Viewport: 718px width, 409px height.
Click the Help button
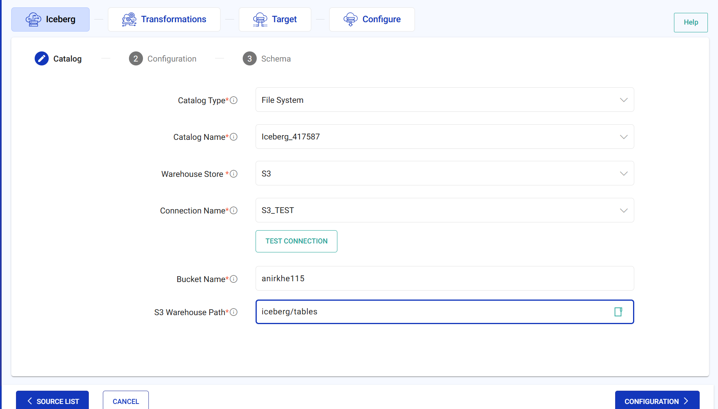691,22
